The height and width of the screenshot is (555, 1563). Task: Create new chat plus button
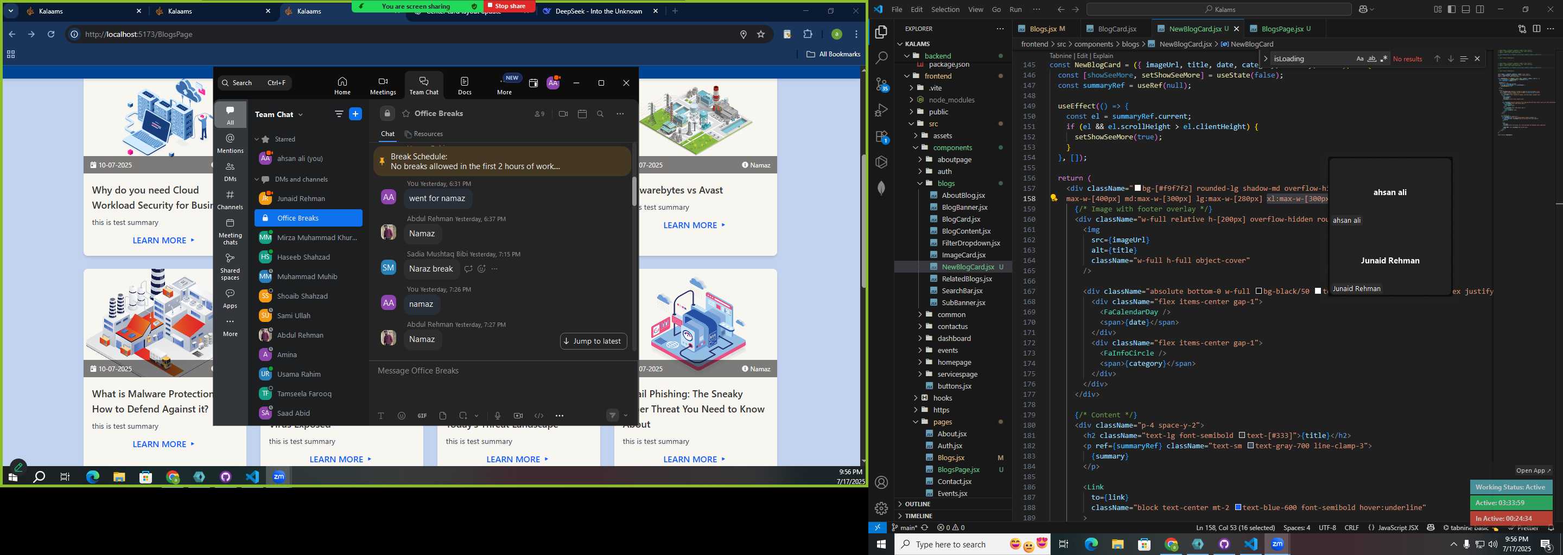click(x=356, y=114)
